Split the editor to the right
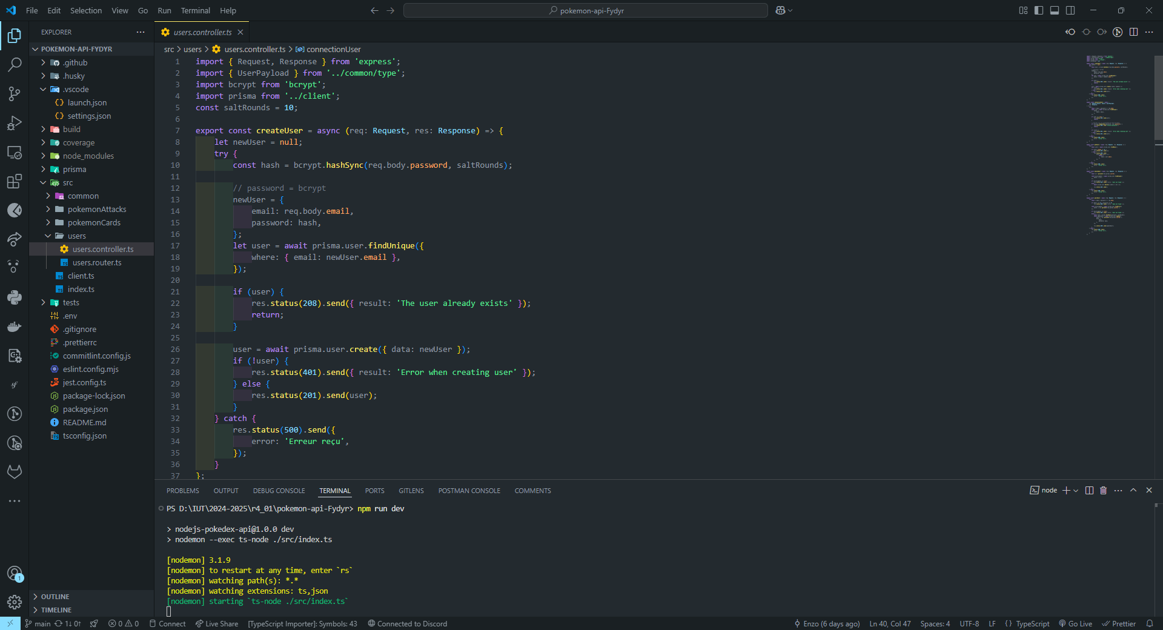Viewport: 1163px width, 630px height. point(1133,32)
